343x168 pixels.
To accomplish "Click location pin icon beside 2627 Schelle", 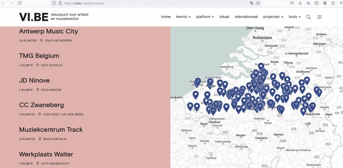I will coord(38,65).
